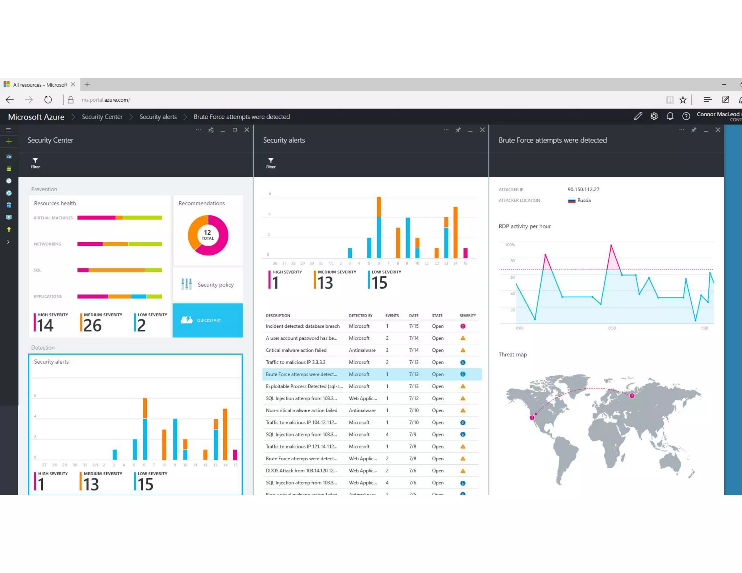This screenshot has height=573, width=742.
Task: Click the pencil edit dashboard icon
Action: pyautogui.click(x=638, y=116)
